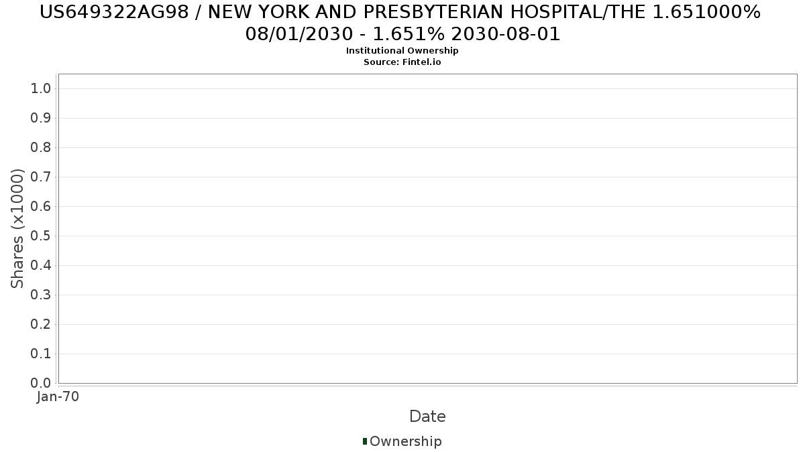Click the 0.3 y-axis tick label

(x=41, y=295)
